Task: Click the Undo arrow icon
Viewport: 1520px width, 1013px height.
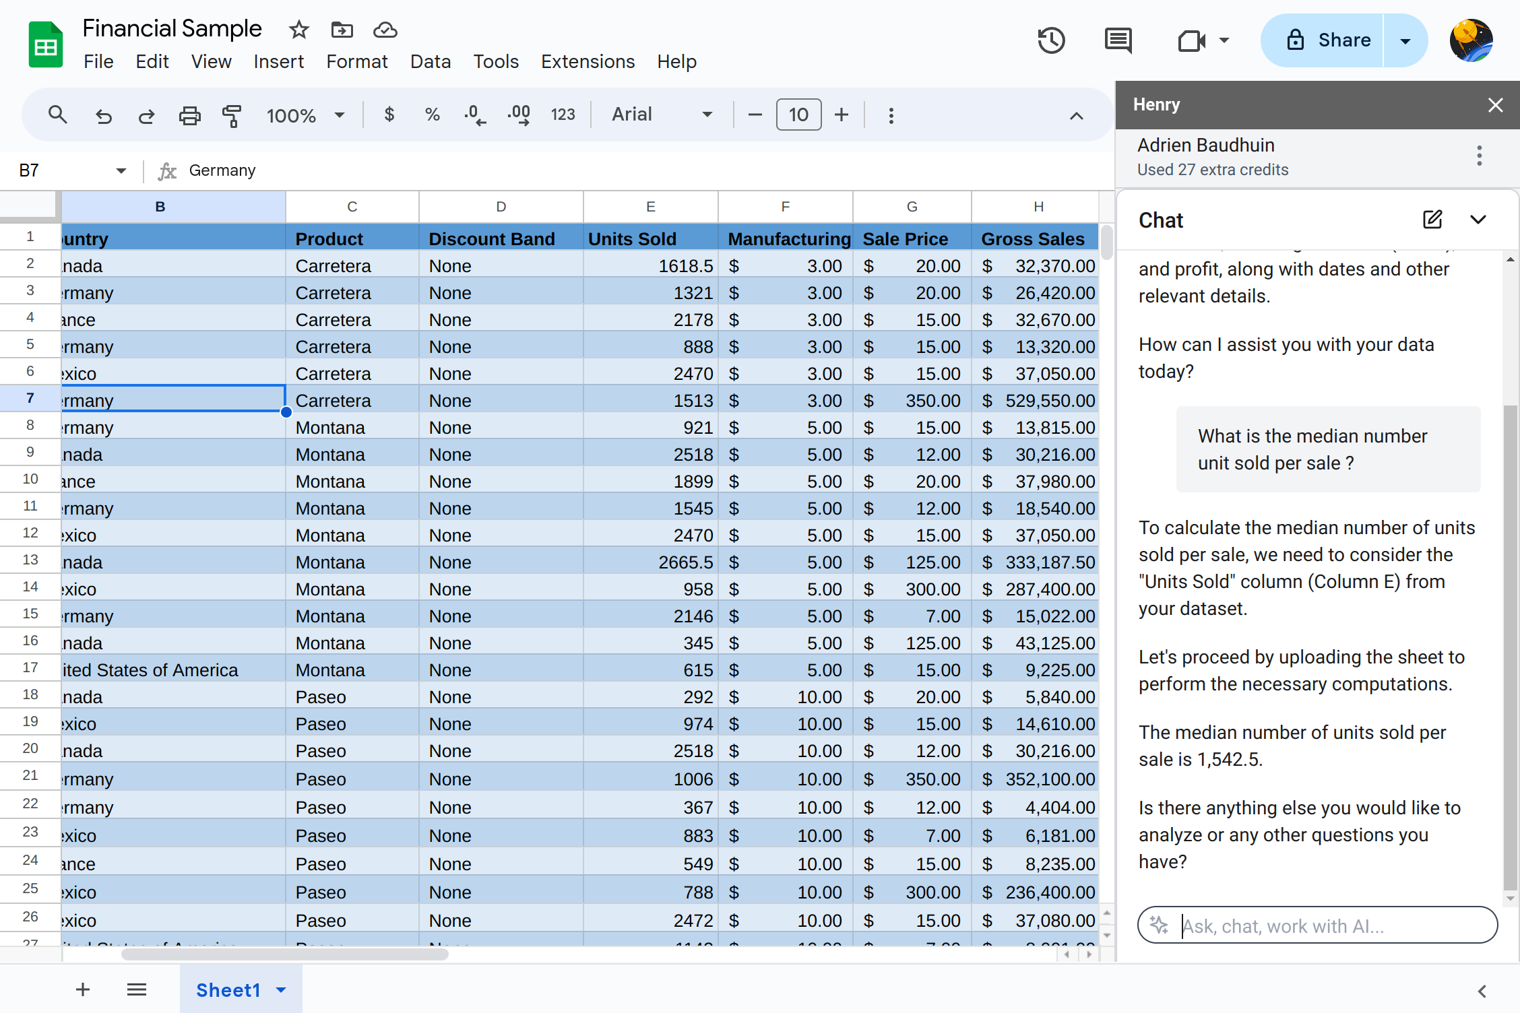Action: point(103,116)
